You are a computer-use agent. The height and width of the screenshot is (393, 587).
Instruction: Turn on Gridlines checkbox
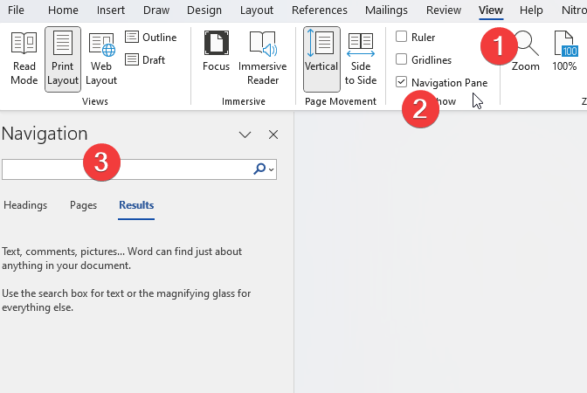401,59
